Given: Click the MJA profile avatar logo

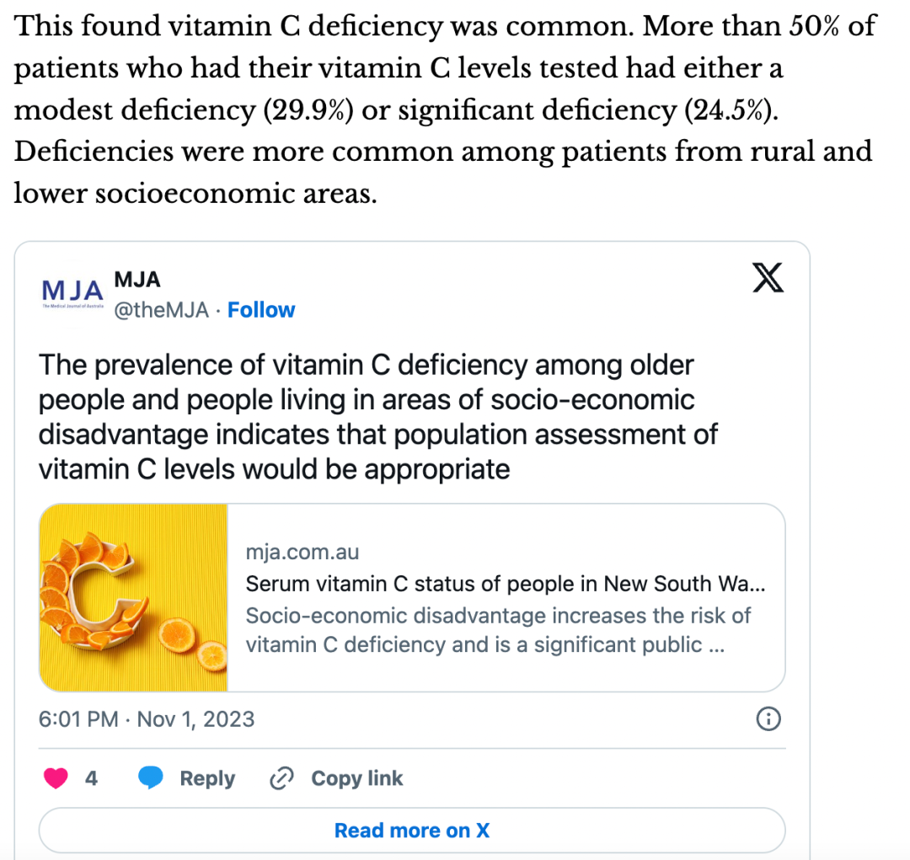Looking at the screenshot, I should click(72, 292).
